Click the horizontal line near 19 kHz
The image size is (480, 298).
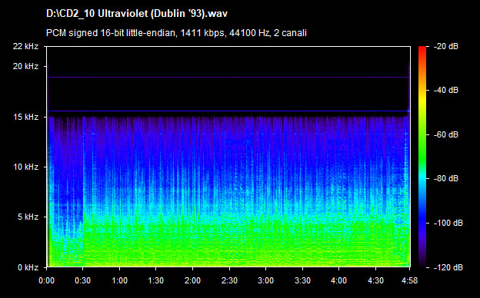tap(228, 77)
